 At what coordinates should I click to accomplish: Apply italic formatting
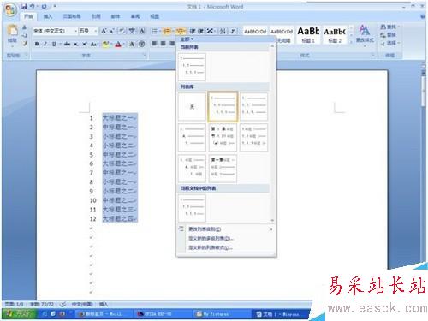(45, 44)
